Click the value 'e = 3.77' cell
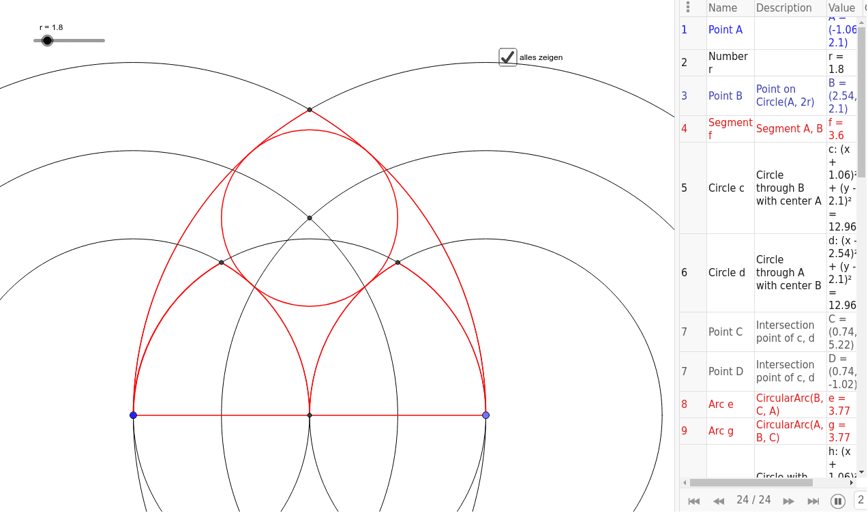This screenshot has height=513, width=868. point(841,405)
